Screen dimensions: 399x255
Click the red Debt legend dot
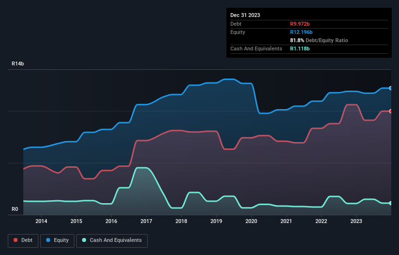[16, 240]
